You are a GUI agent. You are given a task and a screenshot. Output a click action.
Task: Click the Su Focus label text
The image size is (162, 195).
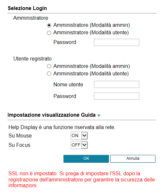pyautogui.click(x=19, y=145)
